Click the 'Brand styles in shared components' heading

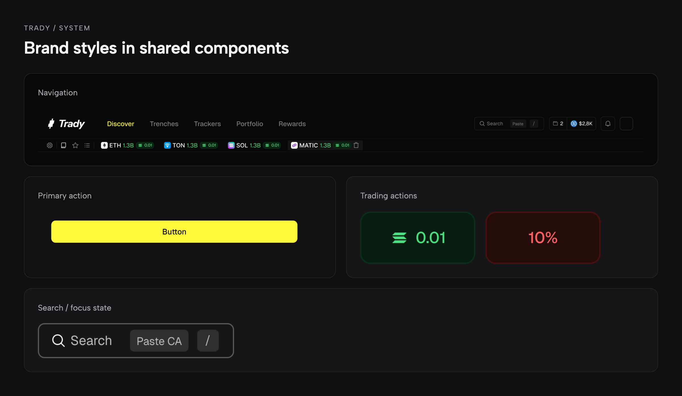(157, 48)
